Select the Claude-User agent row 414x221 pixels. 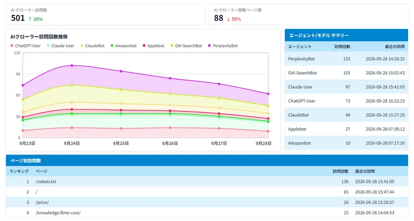(x=347, y=87)
